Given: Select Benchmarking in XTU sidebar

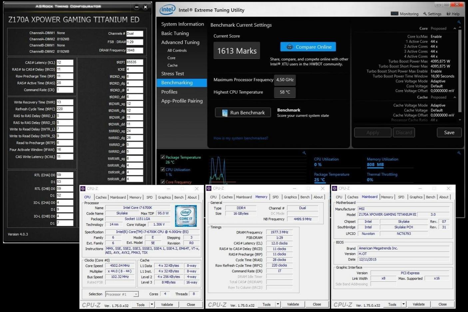Looking at the screenshot, I should [x=182, y=83].
